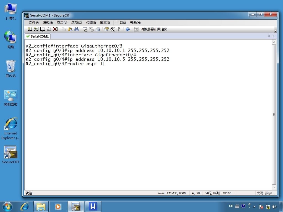Open the Internet Explorer desktop shortcut
This screenshot has height=212, width=283.
(x=11, y=129)
